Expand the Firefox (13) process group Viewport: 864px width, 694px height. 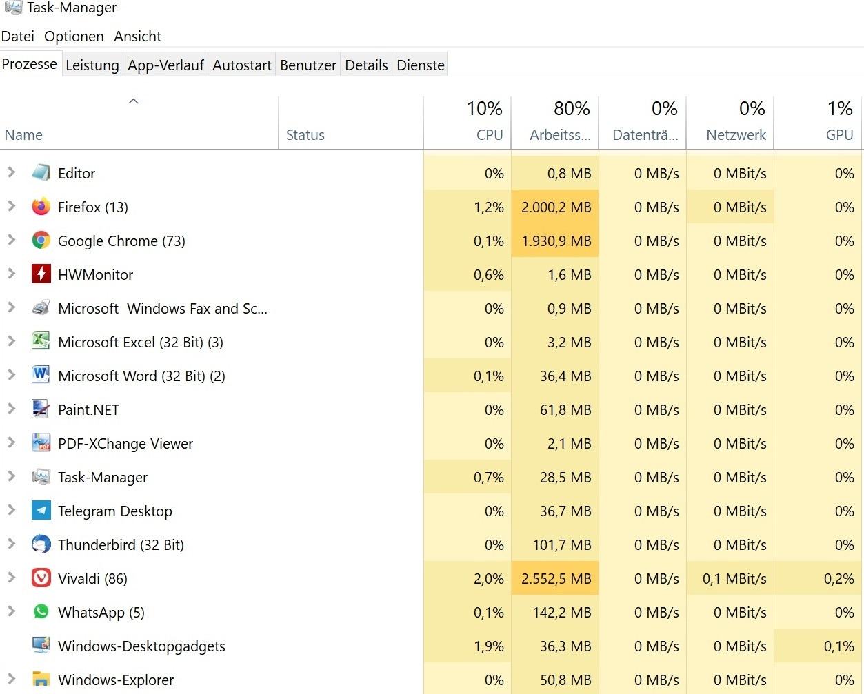11,206
